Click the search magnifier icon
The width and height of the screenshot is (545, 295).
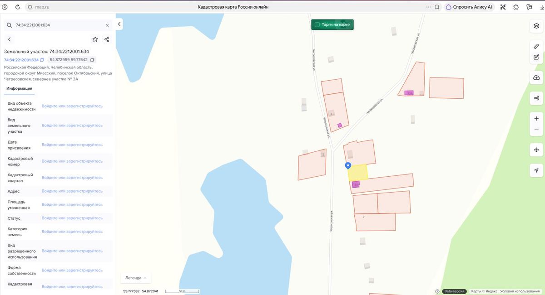click(9, 25)
